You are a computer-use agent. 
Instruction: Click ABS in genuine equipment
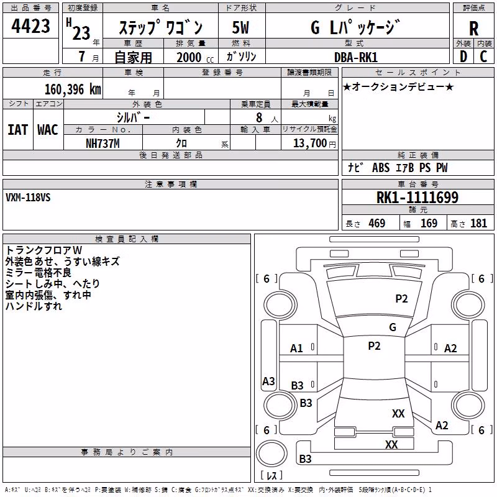click(x=381, y=167)
